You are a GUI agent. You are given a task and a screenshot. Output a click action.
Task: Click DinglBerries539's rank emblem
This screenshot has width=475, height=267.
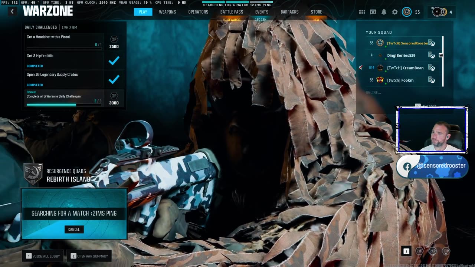(x=380, y=55)
